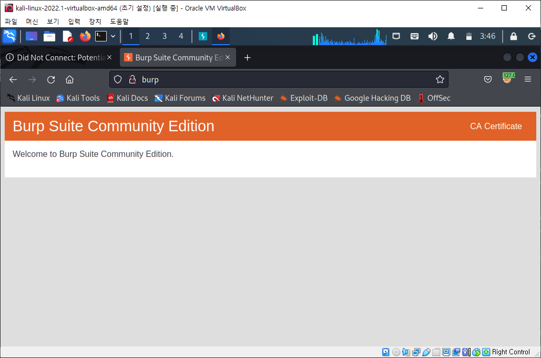Viewport: 541px width, 358px height.
Task: Reload the current page
Action: (51, 80)
